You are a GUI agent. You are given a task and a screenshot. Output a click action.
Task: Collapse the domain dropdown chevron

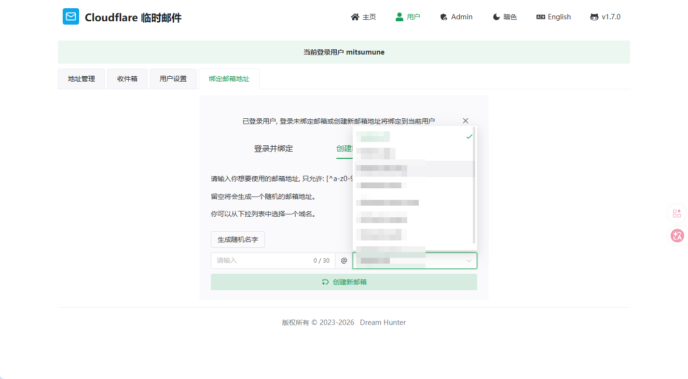[x=468, y=261]
